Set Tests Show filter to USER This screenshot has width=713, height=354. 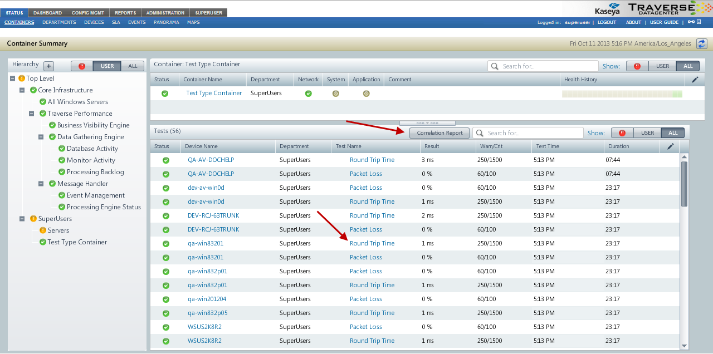(x=647, y=133)
